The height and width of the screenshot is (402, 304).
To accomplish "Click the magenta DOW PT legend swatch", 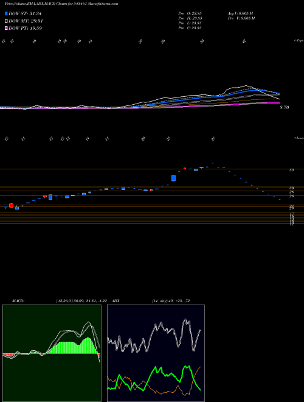I will [x=7, y=28].
